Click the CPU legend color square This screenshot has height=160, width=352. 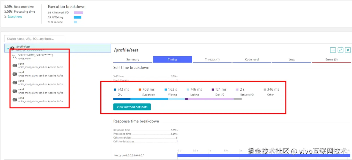pos(115,90)
